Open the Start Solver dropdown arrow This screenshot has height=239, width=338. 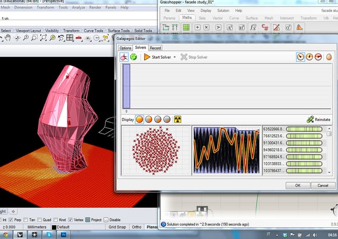(x=175, y=57)
